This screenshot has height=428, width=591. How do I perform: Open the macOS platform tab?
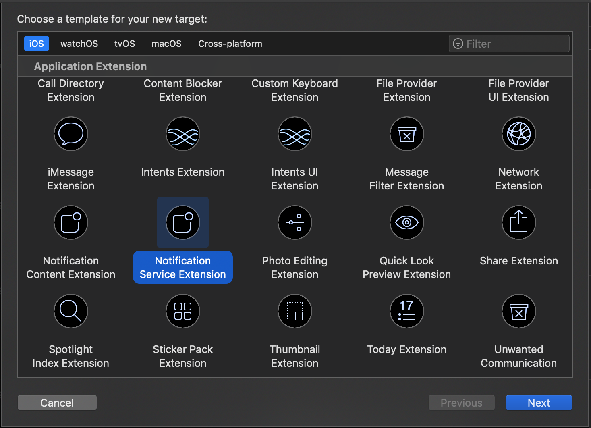coord(166,44)
